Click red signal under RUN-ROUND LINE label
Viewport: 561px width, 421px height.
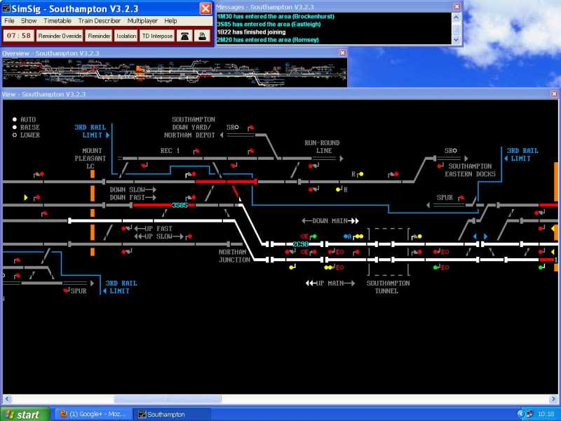coord(311,166)
